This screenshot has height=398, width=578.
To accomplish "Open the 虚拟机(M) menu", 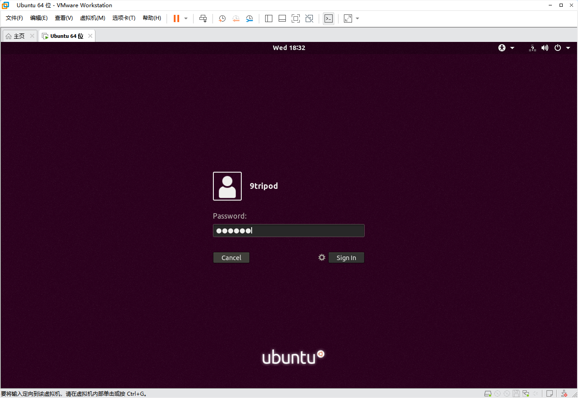I will click(93, 18).
